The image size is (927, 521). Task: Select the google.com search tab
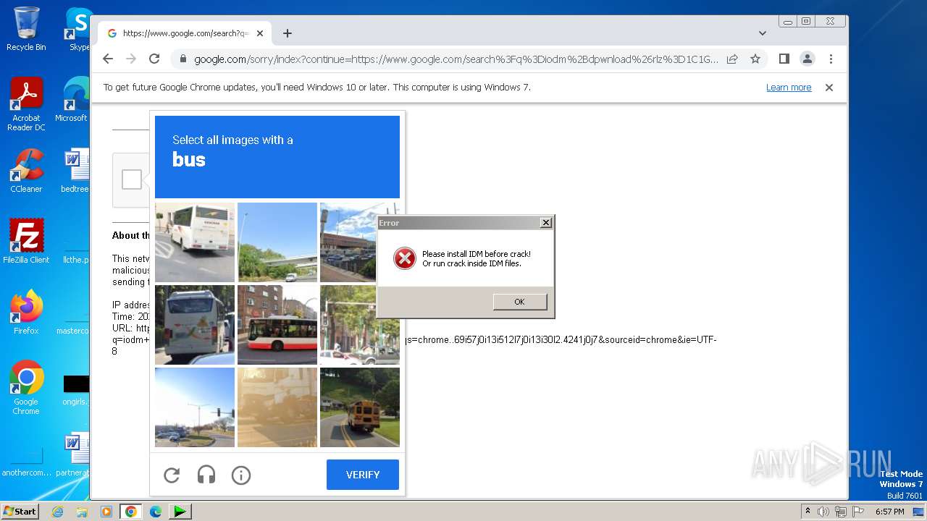click(185, 33)
